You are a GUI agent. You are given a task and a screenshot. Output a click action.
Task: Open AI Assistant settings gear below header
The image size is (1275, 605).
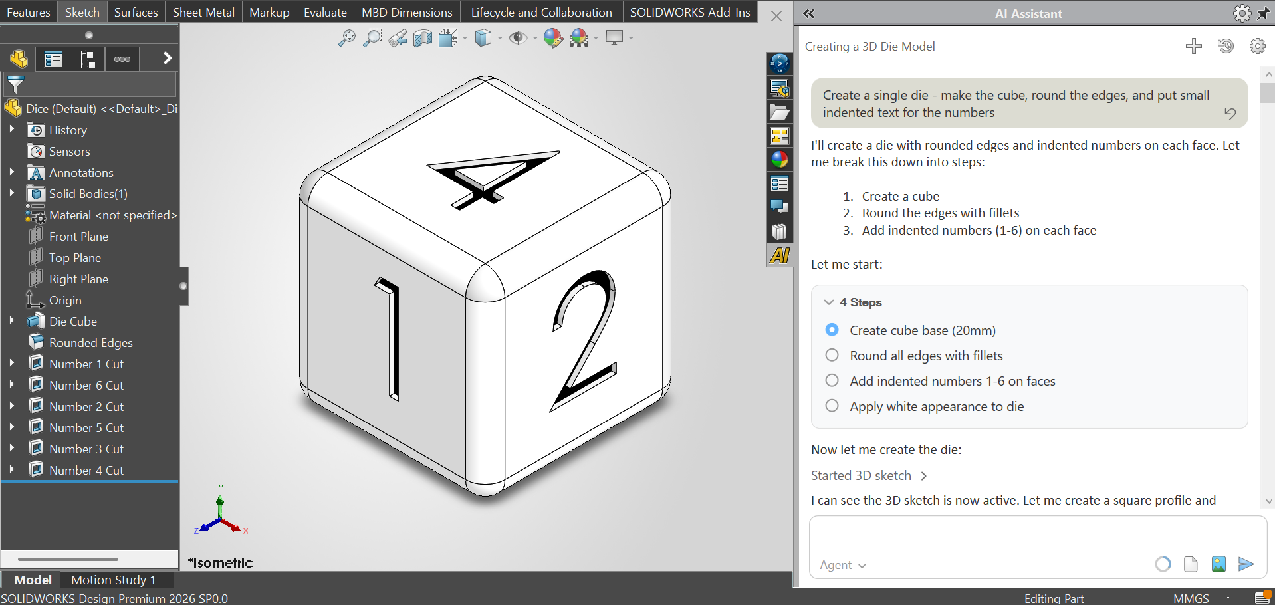click(1258, 46)
